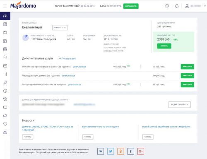Open the notifications bell

pyautogui.click(x=177, y=6)
